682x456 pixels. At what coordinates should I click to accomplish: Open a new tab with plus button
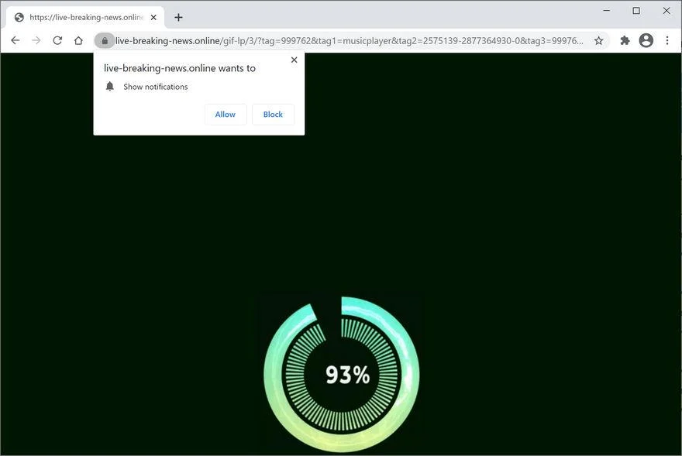[178, 17]
